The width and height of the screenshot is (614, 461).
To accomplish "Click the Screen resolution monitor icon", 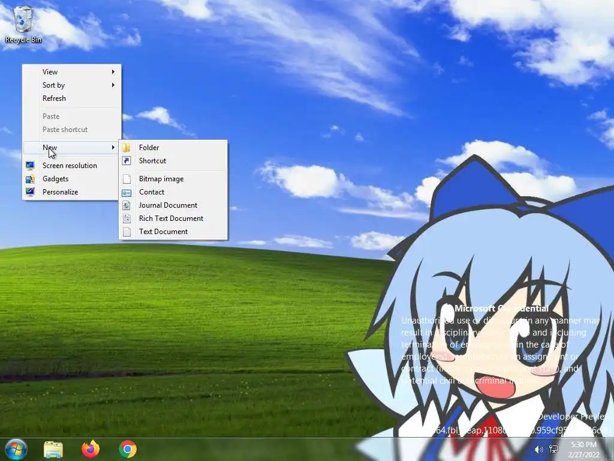I will [x=30, y=166].
